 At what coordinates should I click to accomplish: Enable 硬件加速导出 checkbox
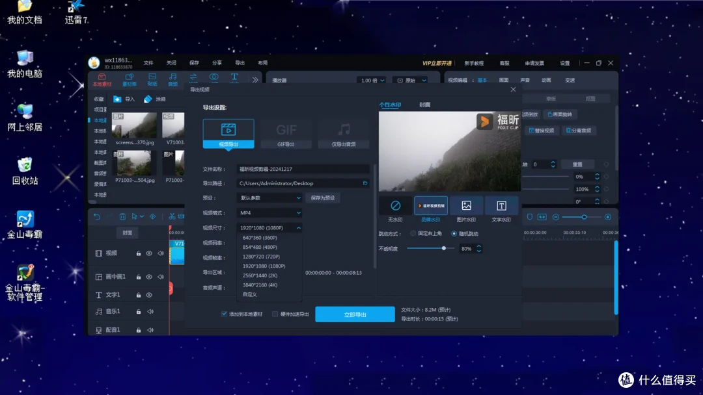275,314
